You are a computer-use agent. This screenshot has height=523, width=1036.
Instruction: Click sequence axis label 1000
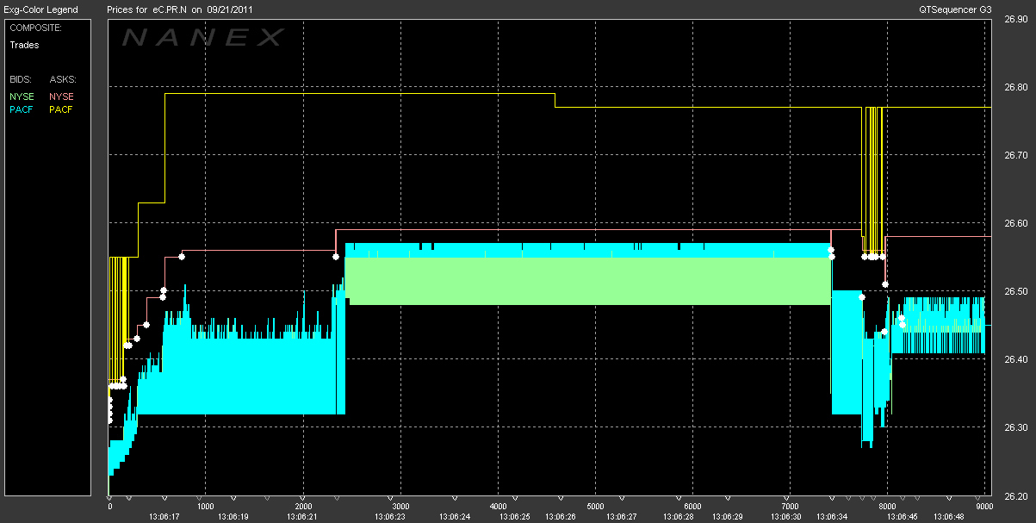pyautogui.click(x=205, y=507)
